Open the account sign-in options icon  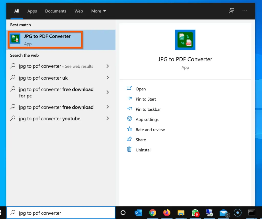point(232,11)
